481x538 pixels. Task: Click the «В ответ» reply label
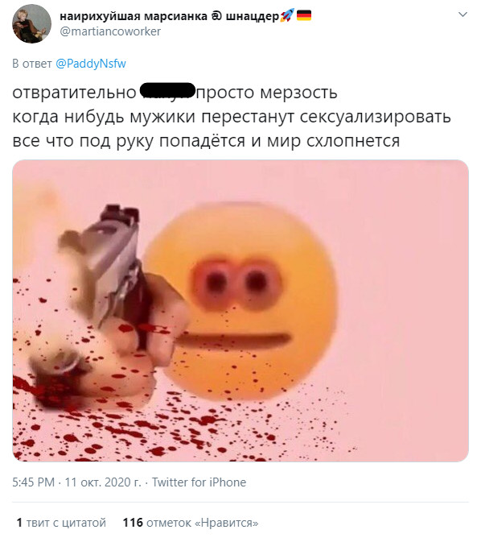[32, 64]
